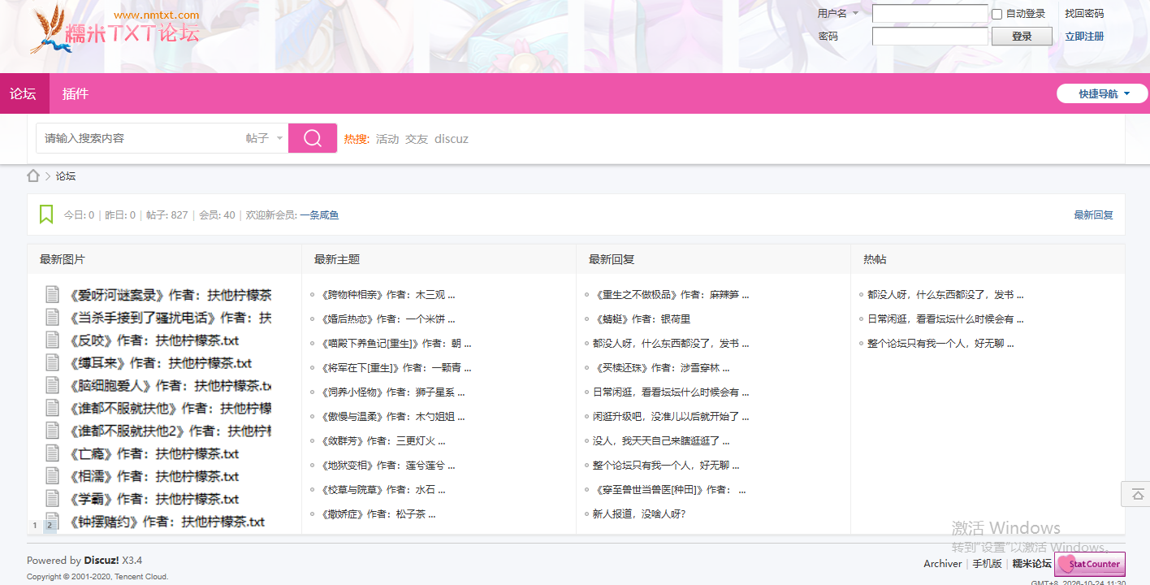
Task: Open reply 新人报道，没啥人呀?
Action: [639, 514]
